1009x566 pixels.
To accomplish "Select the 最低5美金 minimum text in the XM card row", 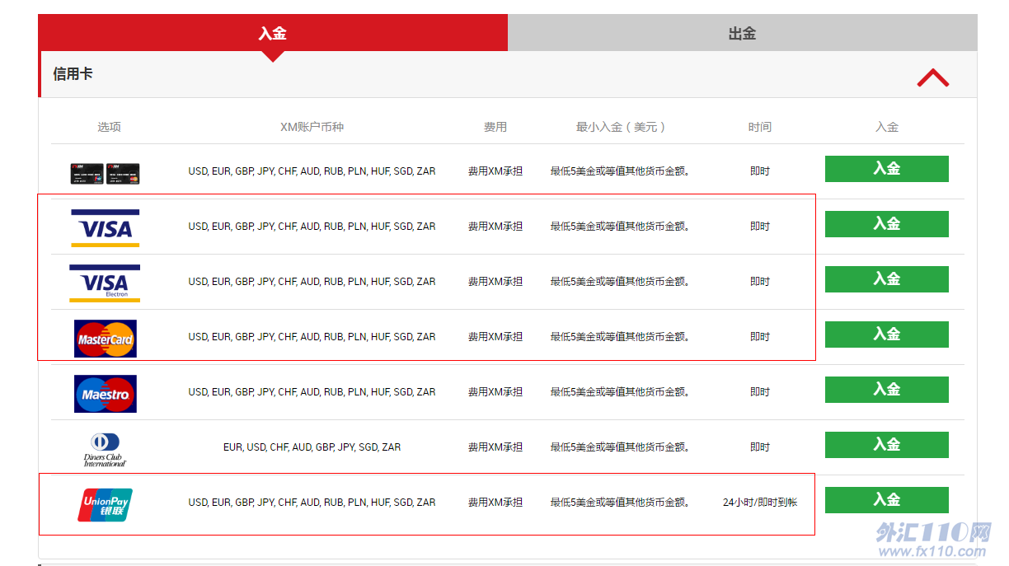I will point(620,171).
